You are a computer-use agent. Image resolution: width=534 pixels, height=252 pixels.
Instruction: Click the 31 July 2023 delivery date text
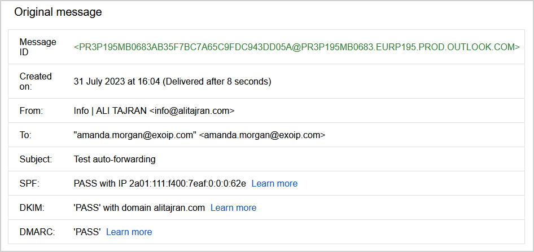click(172, 82)
